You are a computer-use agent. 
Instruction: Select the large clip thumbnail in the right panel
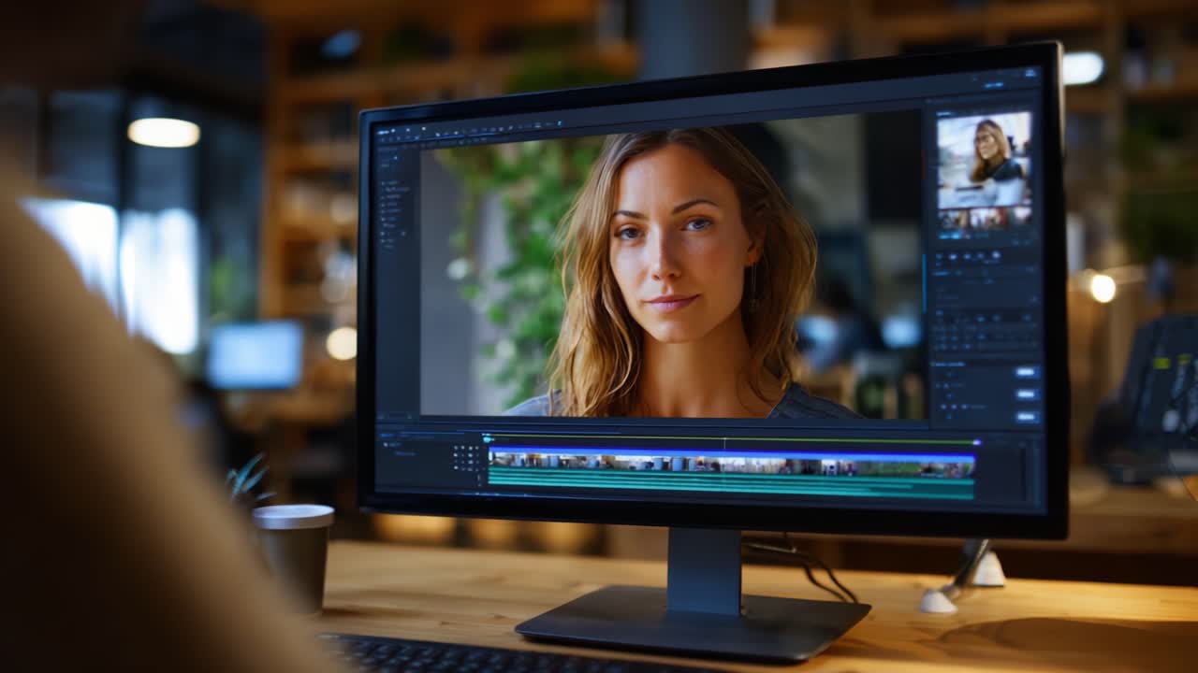click(984, 159)
